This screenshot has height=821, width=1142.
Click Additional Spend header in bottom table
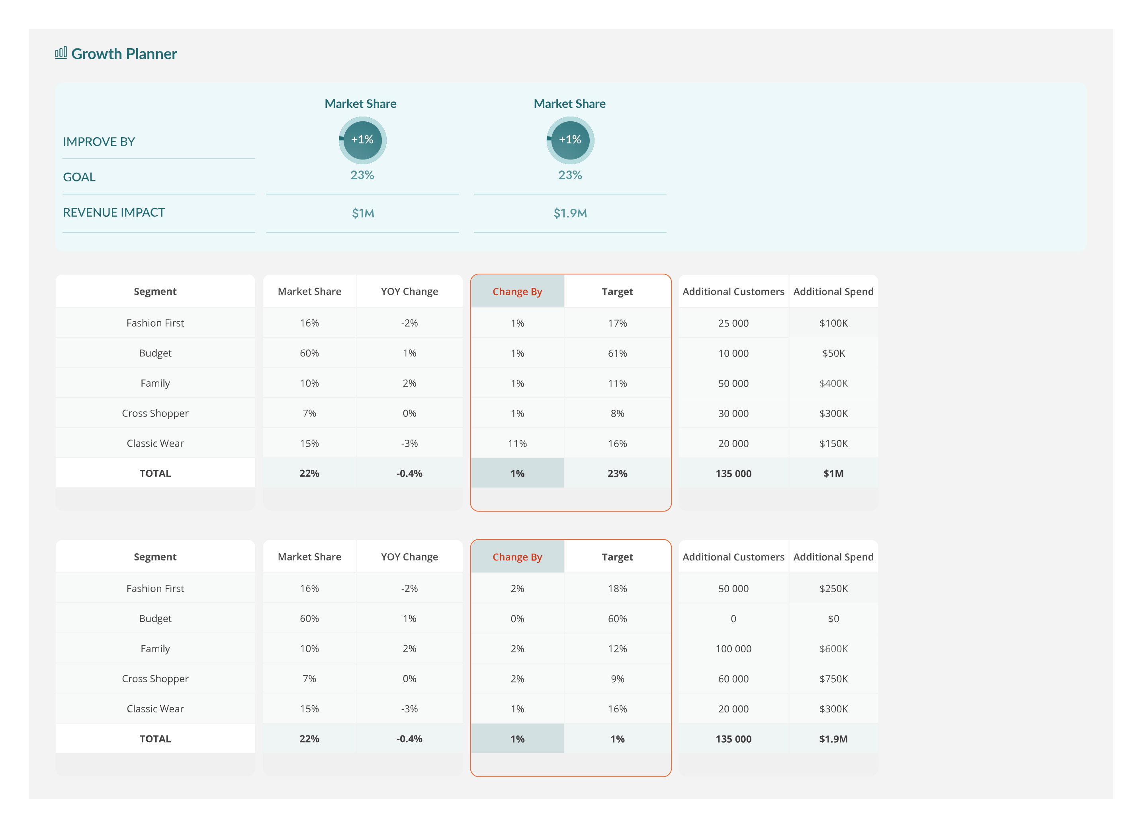[x=833, y=557]
